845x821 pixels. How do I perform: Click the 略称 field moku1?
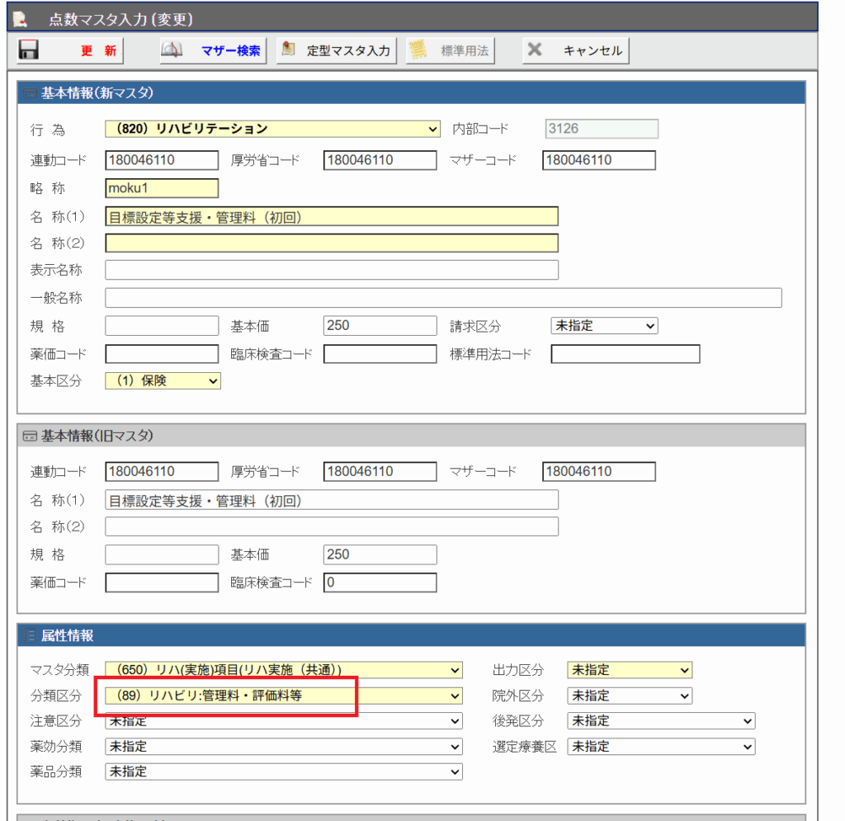point(162,188)
